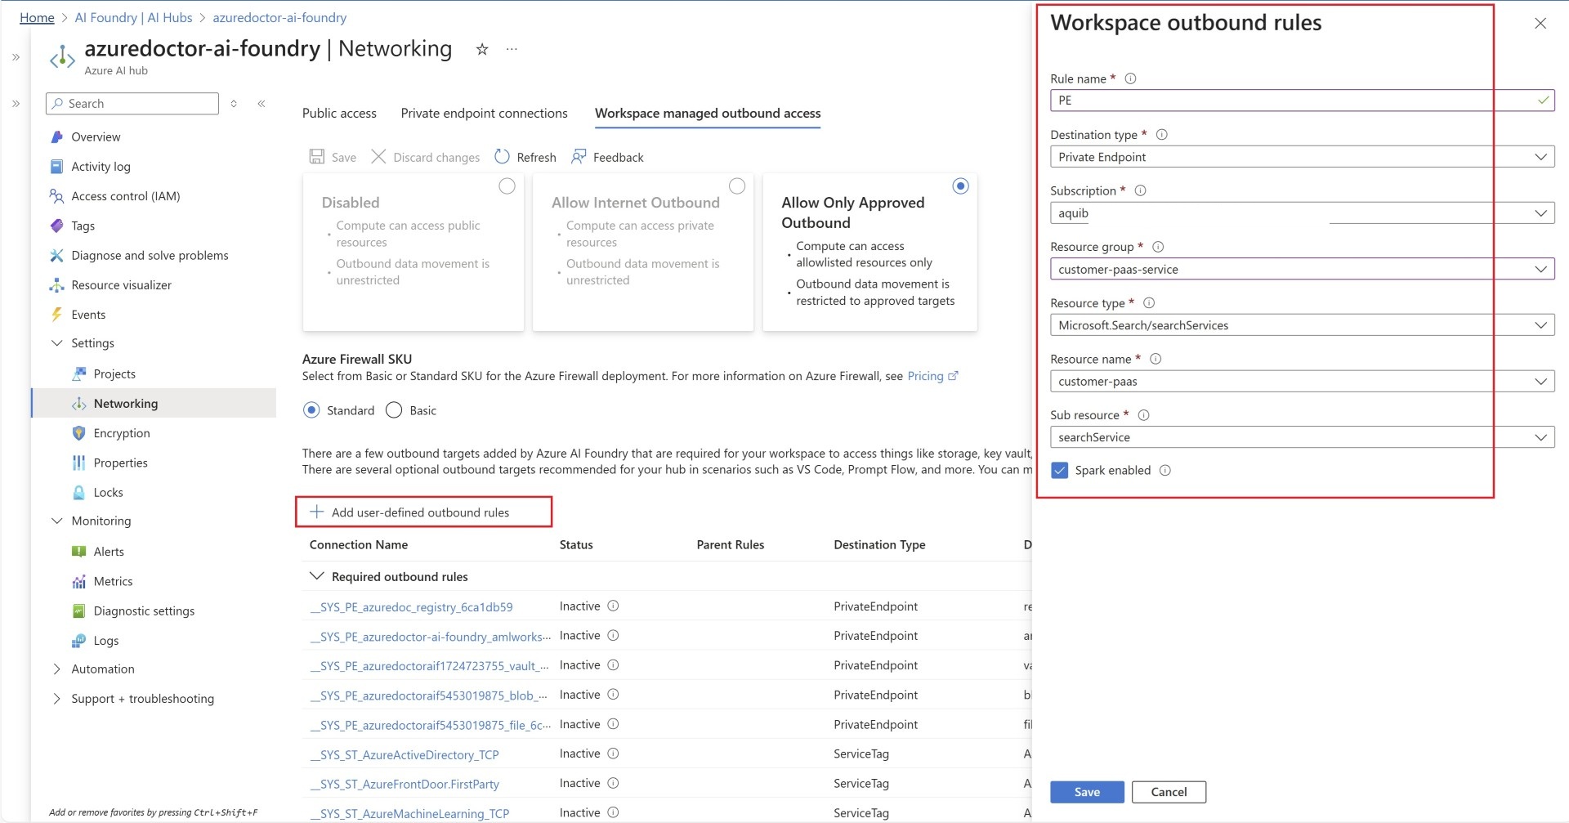Open Properties page
Viewport: 1569px width, 823px height.
[x=120, y=463]
